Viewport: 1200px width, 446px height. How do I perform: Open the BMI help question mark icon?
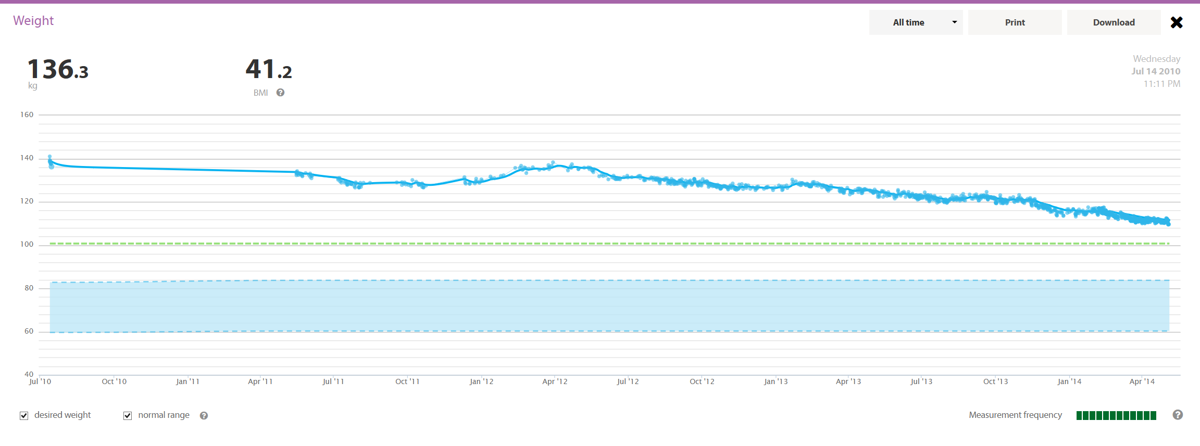click(280, 93)
